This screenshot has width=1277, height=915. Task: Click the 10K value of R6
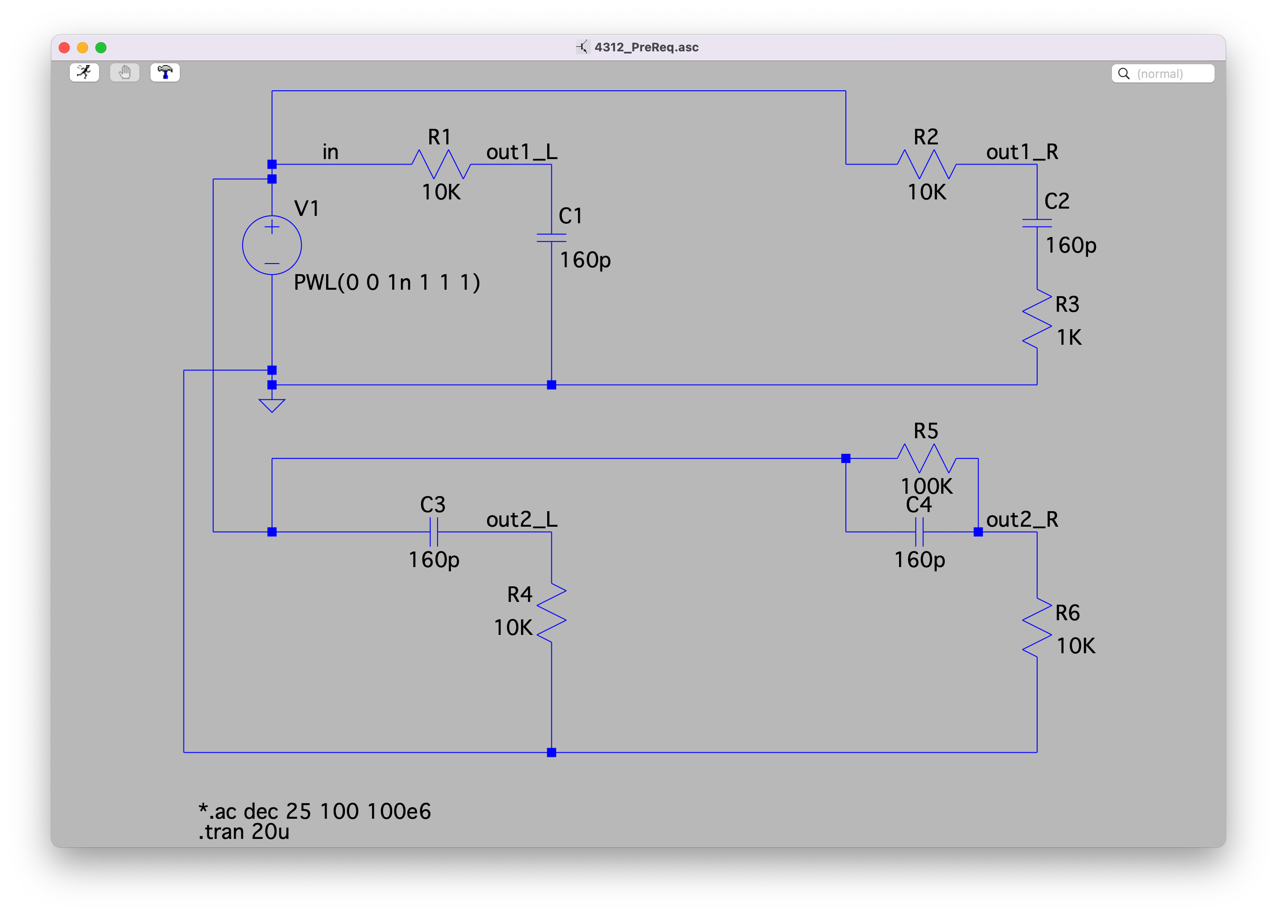pos(1076,646)
